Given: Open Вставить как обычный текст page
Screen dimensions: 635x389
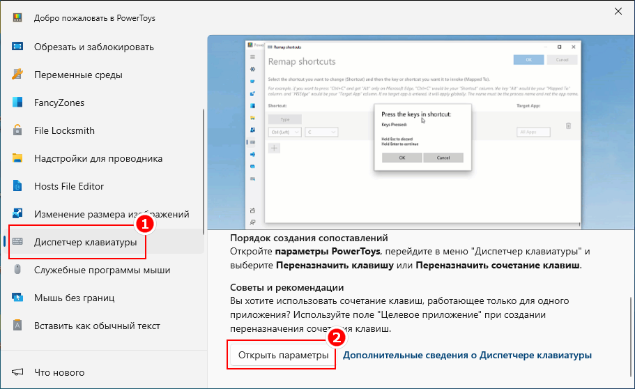Looking at the screenshot, I should pyautogui.click(x=104, y=326).
